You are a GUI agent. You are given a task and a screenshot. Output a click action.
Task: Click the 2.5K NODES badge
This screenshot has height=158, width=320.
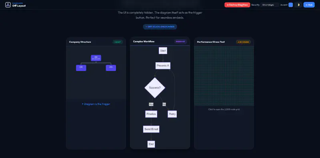coord(243,42)
